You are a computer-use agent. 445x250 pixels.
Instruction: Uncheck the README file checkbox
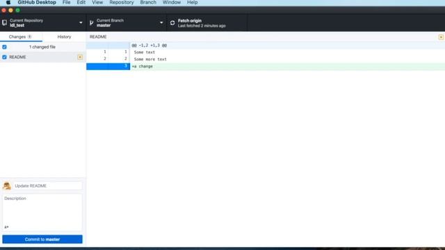(4, 57)
